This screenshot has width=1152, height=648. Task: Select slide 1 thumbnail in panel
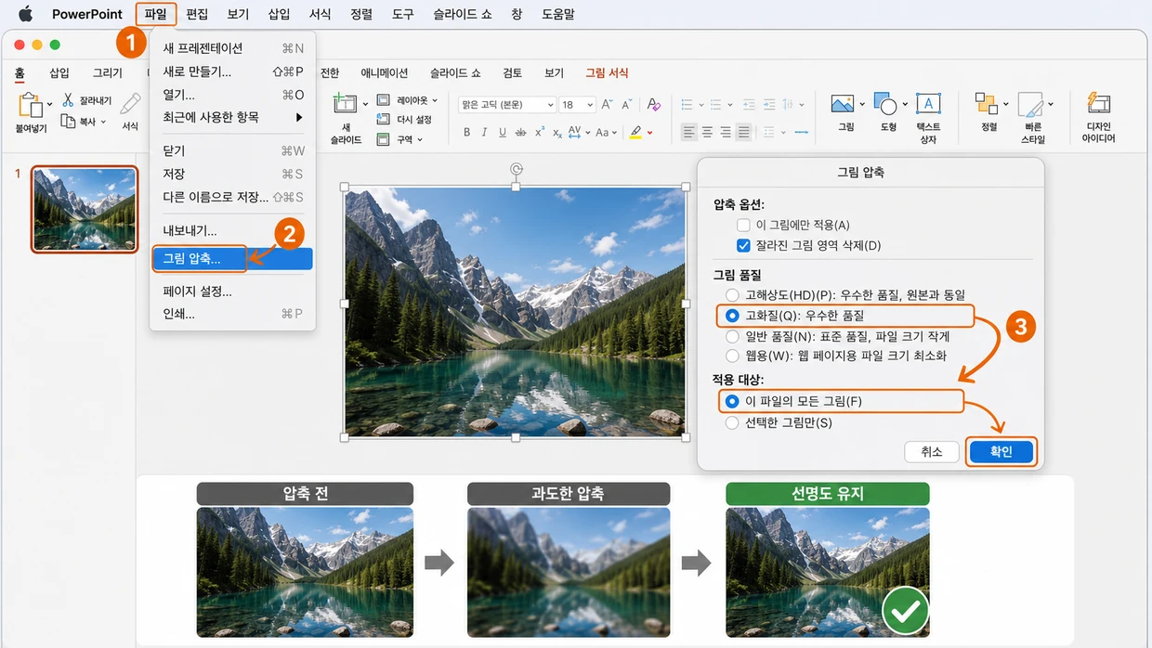(85, 209)
